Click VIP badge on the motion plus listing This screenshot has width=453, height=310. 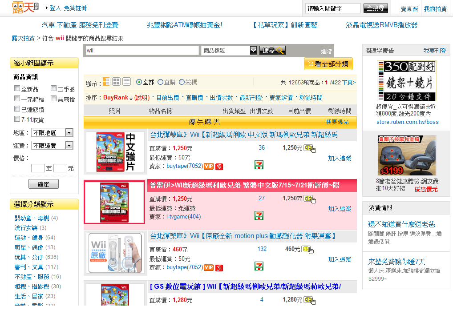coord(209,268)
